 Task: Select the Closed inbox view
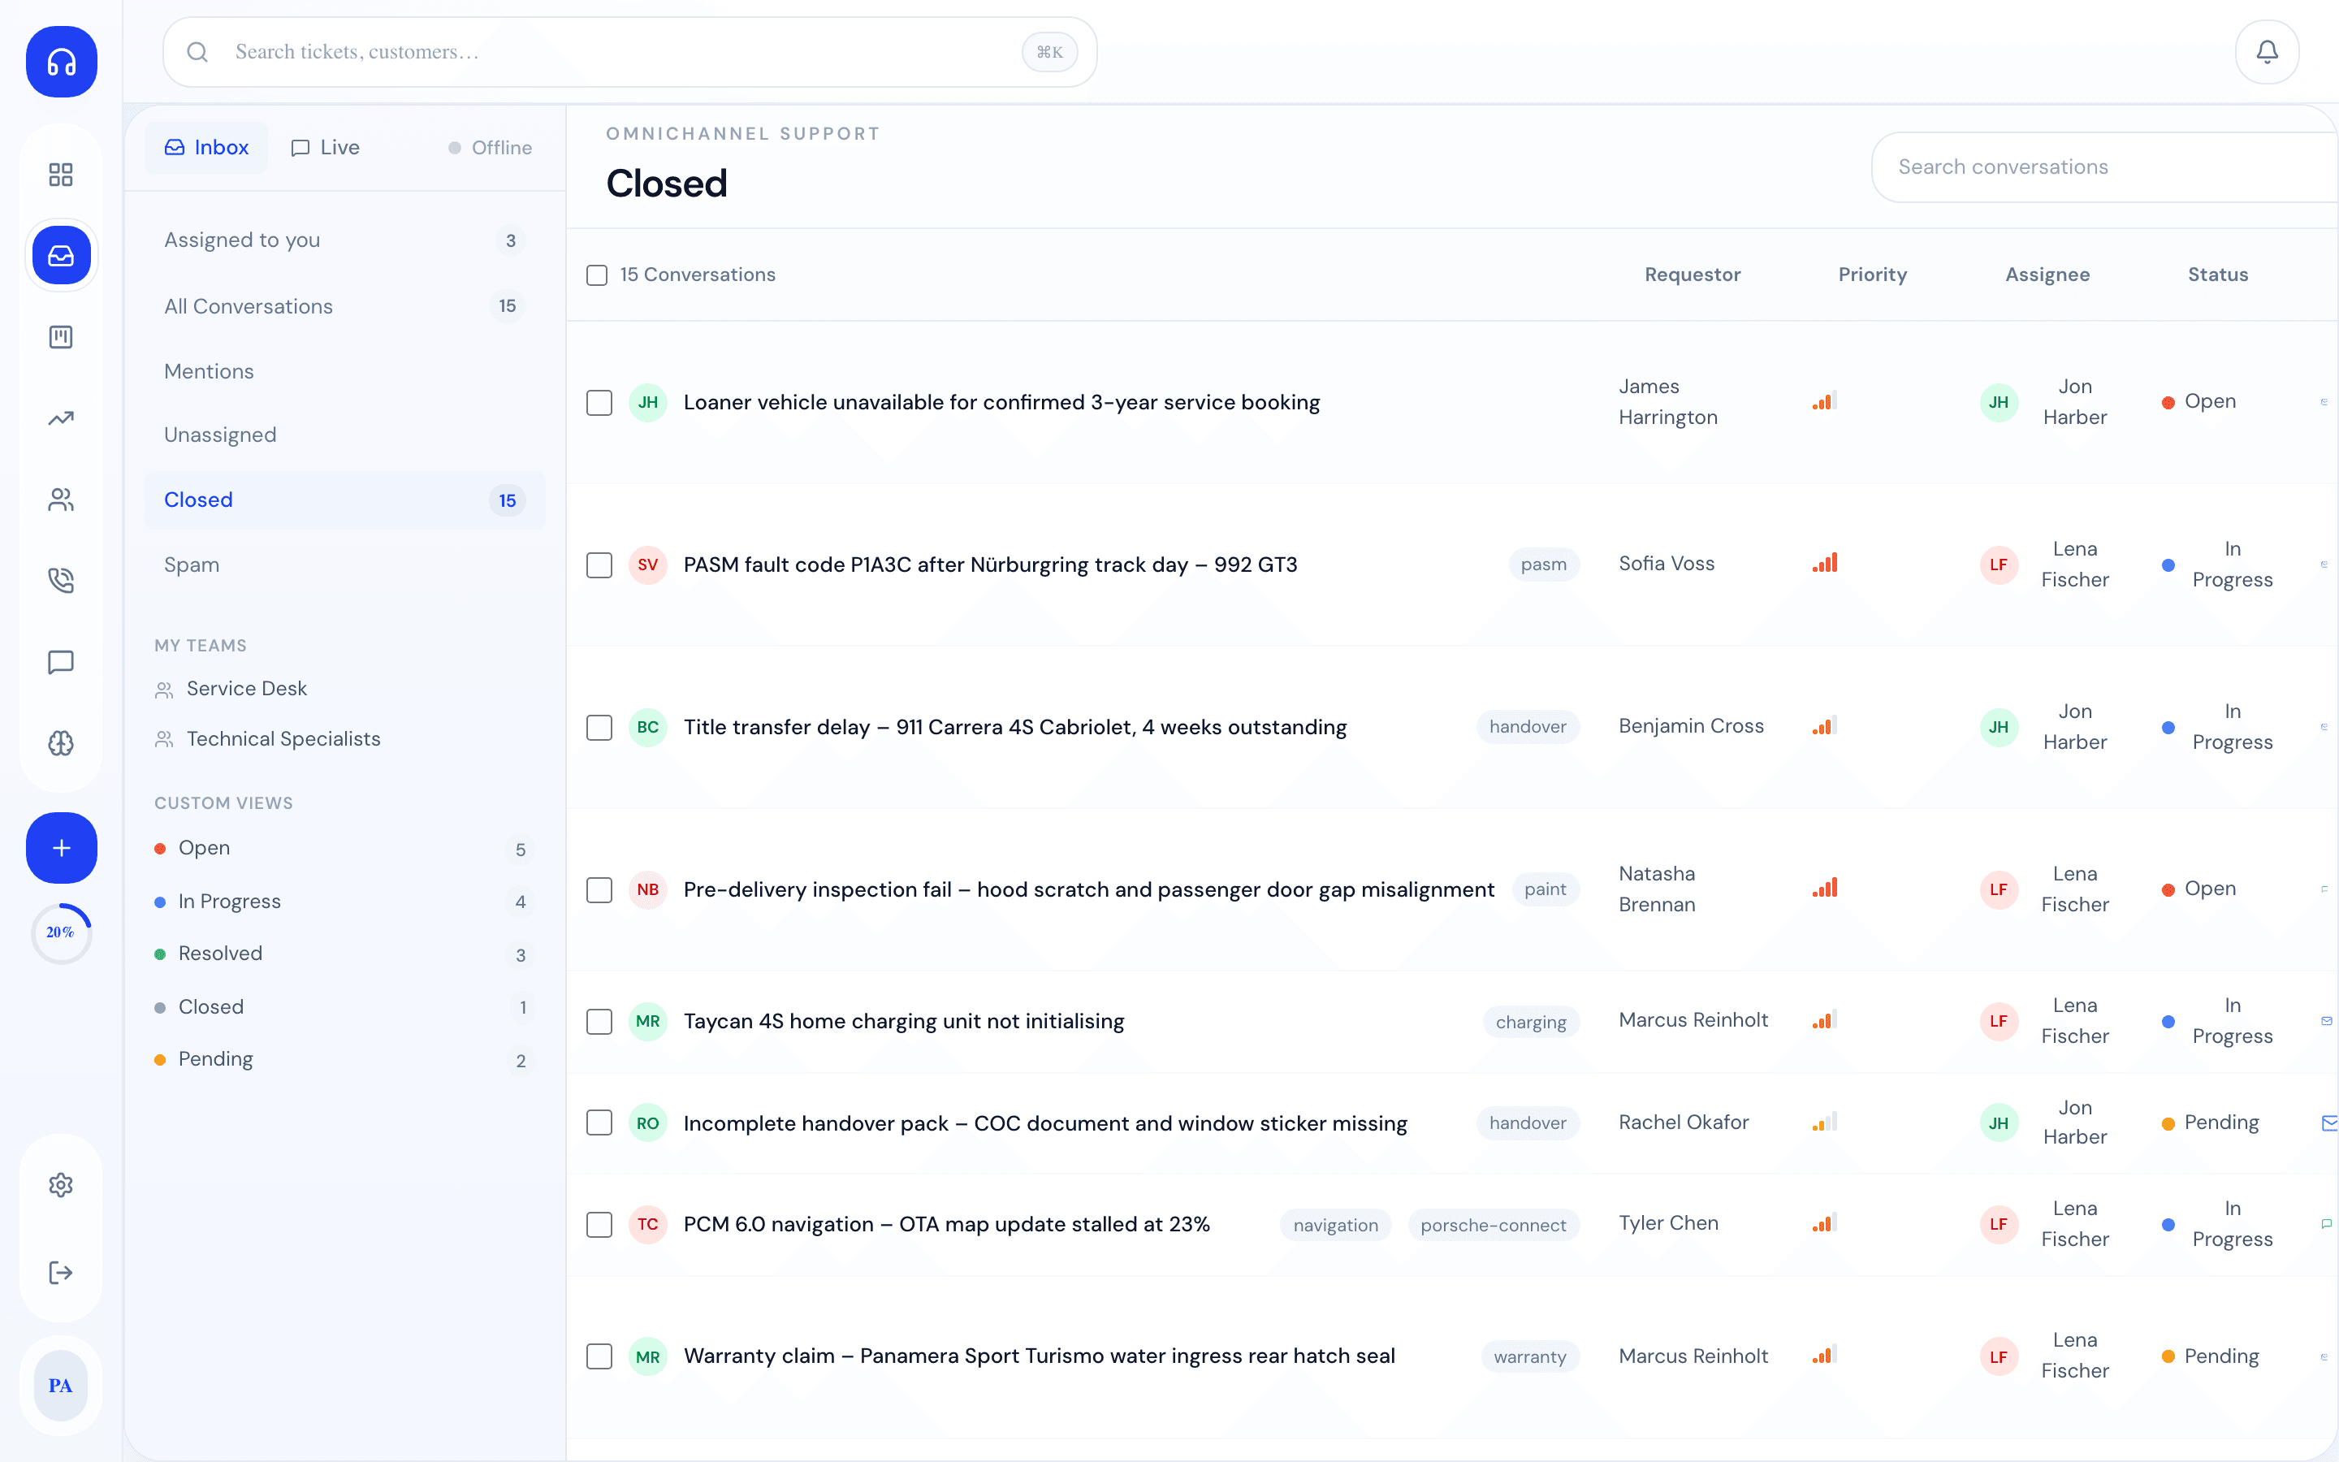click(x=345, y=500)
